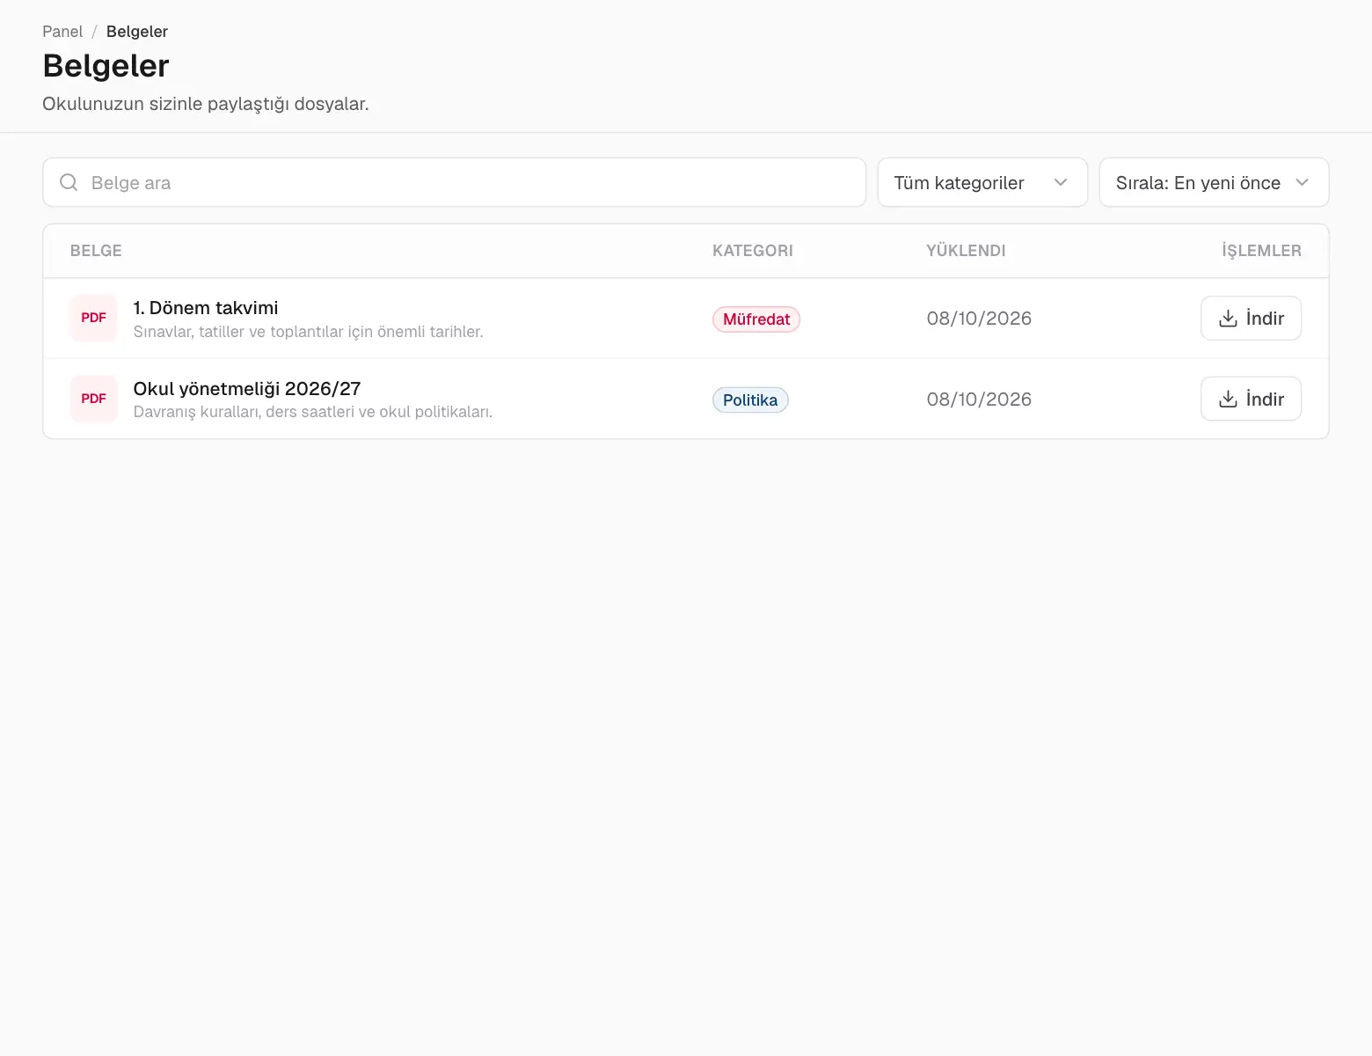
Task: Click the search magnifier icon
Action: click(69, 182)
